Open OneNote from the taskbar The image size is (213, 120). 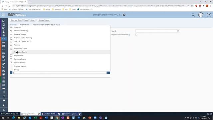coord(63,118)
